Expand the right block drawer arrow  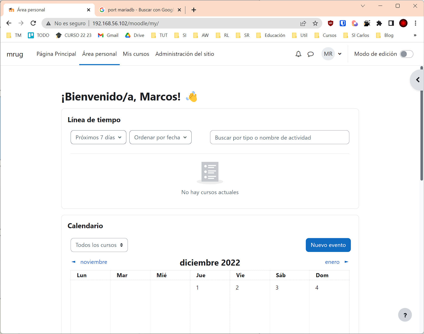418,80
